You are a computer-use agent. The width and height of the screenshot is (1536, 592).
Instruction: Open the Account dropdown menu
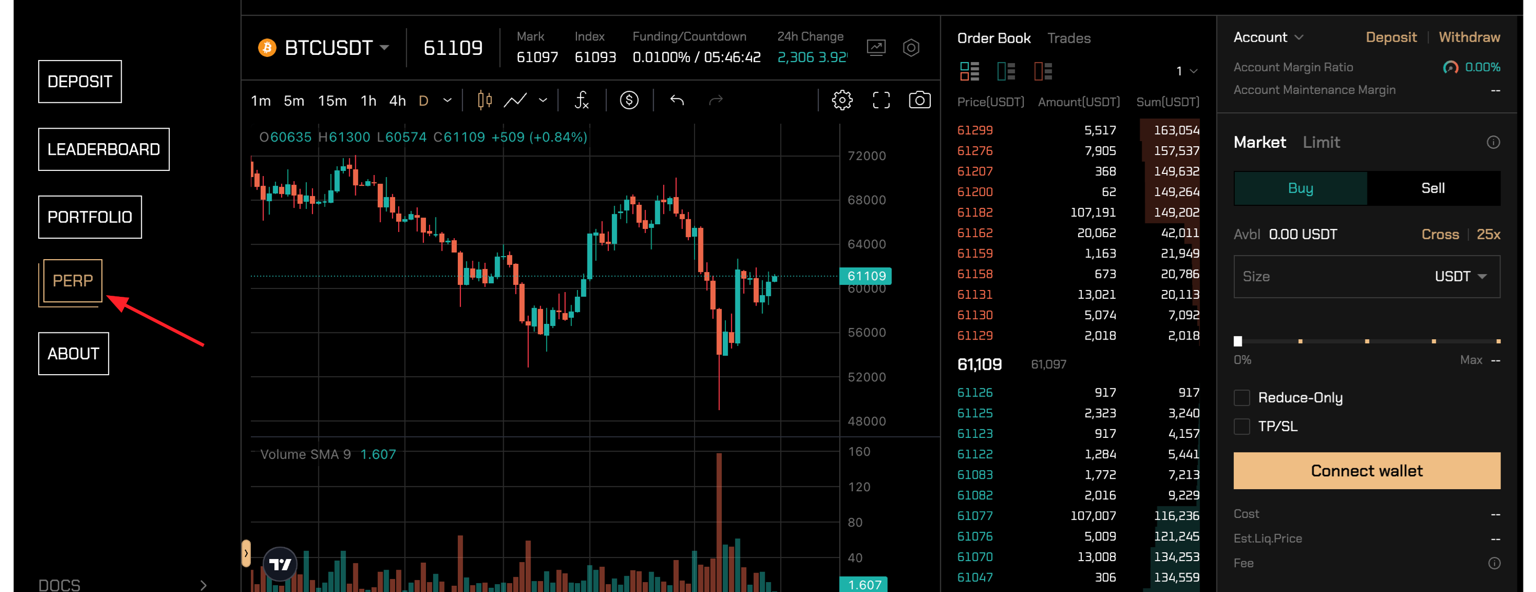coord(1268,38)
